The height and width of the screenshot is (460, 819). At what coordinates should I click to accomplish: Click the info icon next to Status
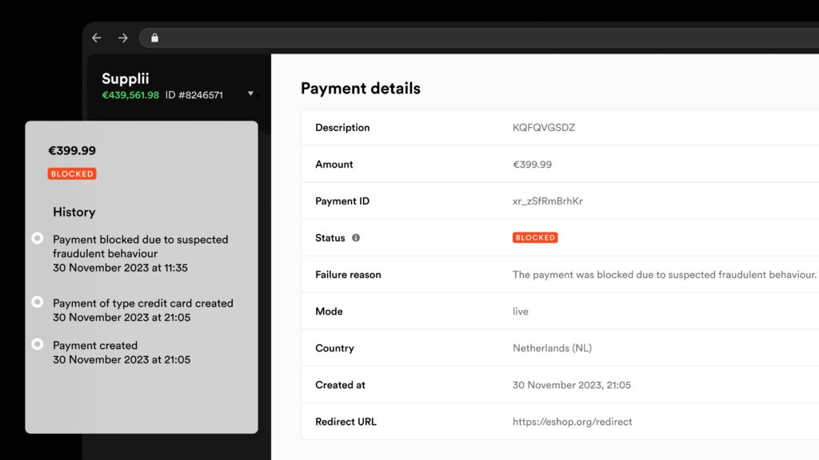click(356, 238)
